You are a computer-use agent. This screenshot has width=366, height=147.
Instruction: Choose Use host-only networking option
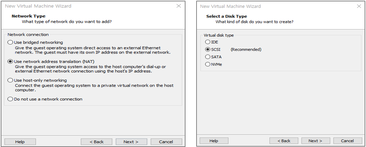coord(10,80)
